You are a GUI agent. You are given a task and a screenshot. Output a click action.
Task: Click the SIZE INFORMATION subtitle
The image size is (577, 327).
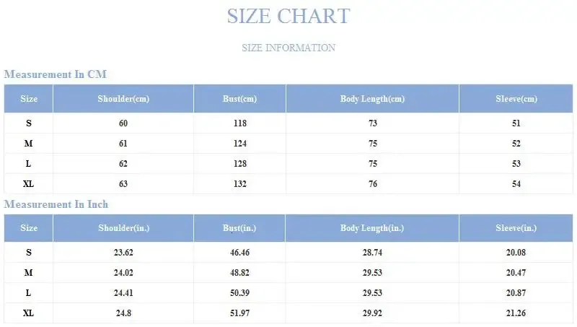288,48
